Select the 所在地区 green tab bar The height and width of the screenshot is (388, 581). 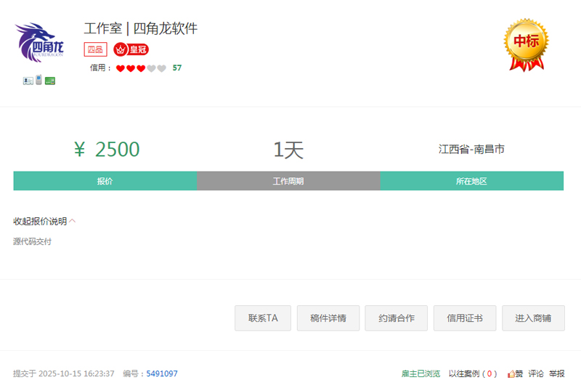(x=471, y=181)
